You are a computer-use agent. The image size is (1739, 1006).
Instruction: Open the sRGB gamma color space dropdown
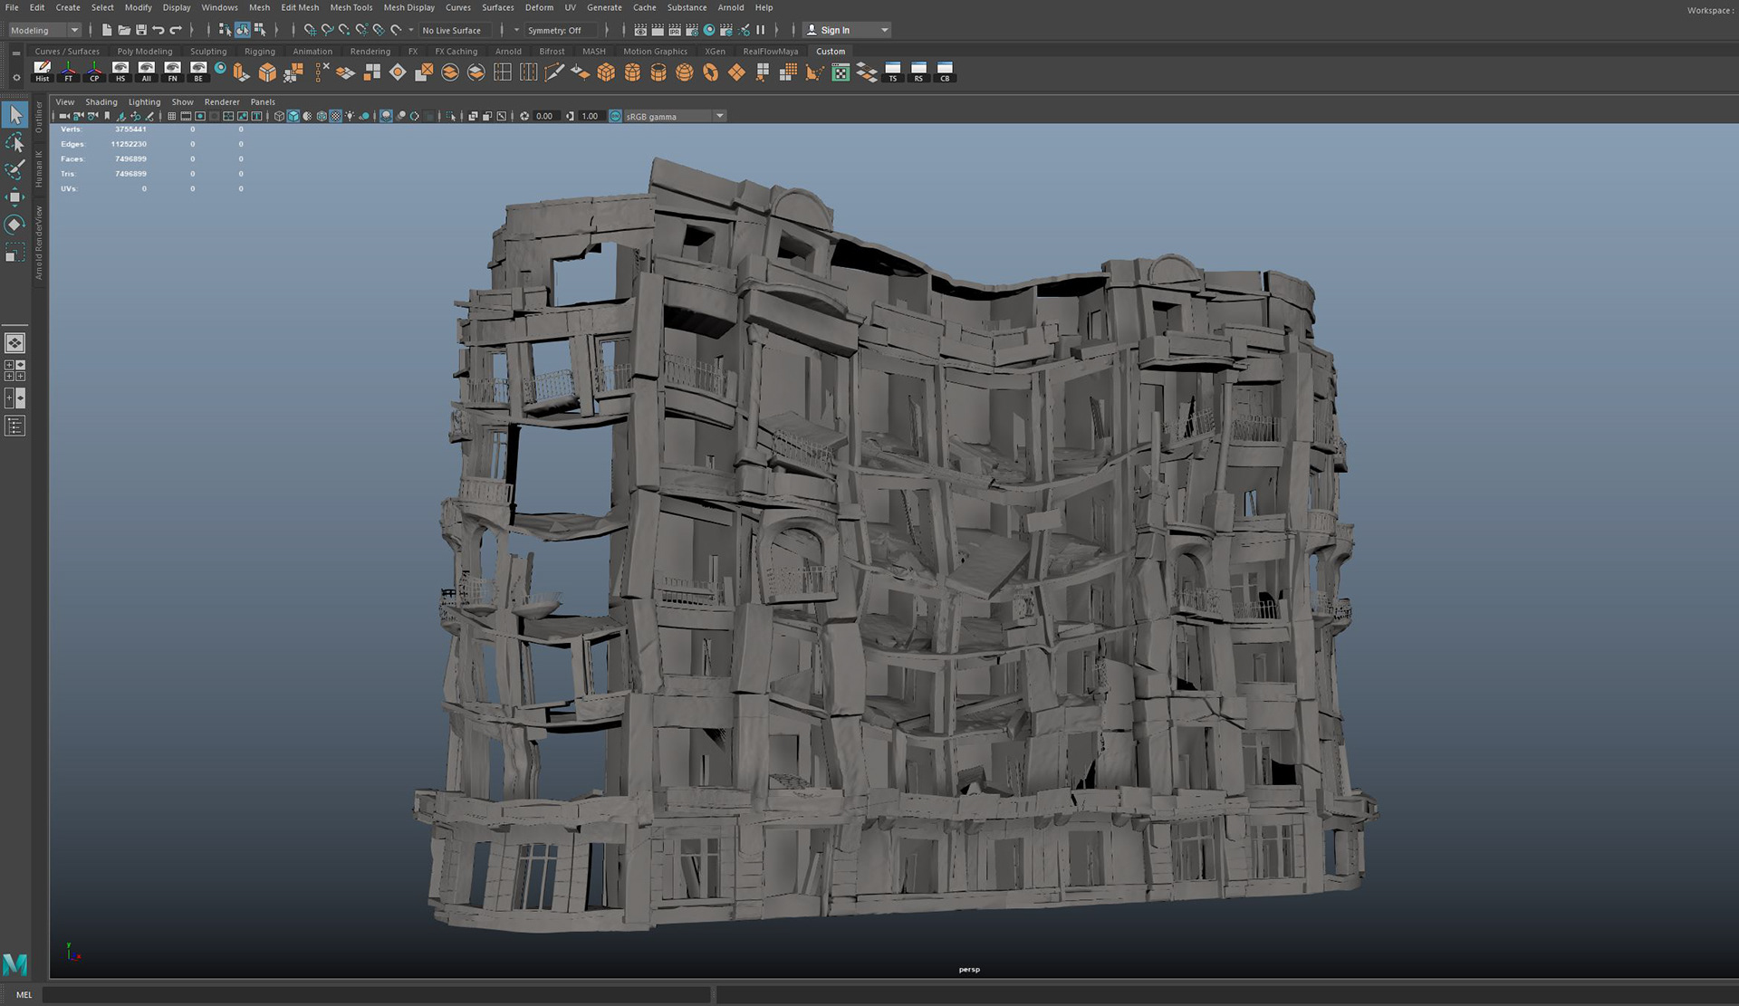[675, 116]
